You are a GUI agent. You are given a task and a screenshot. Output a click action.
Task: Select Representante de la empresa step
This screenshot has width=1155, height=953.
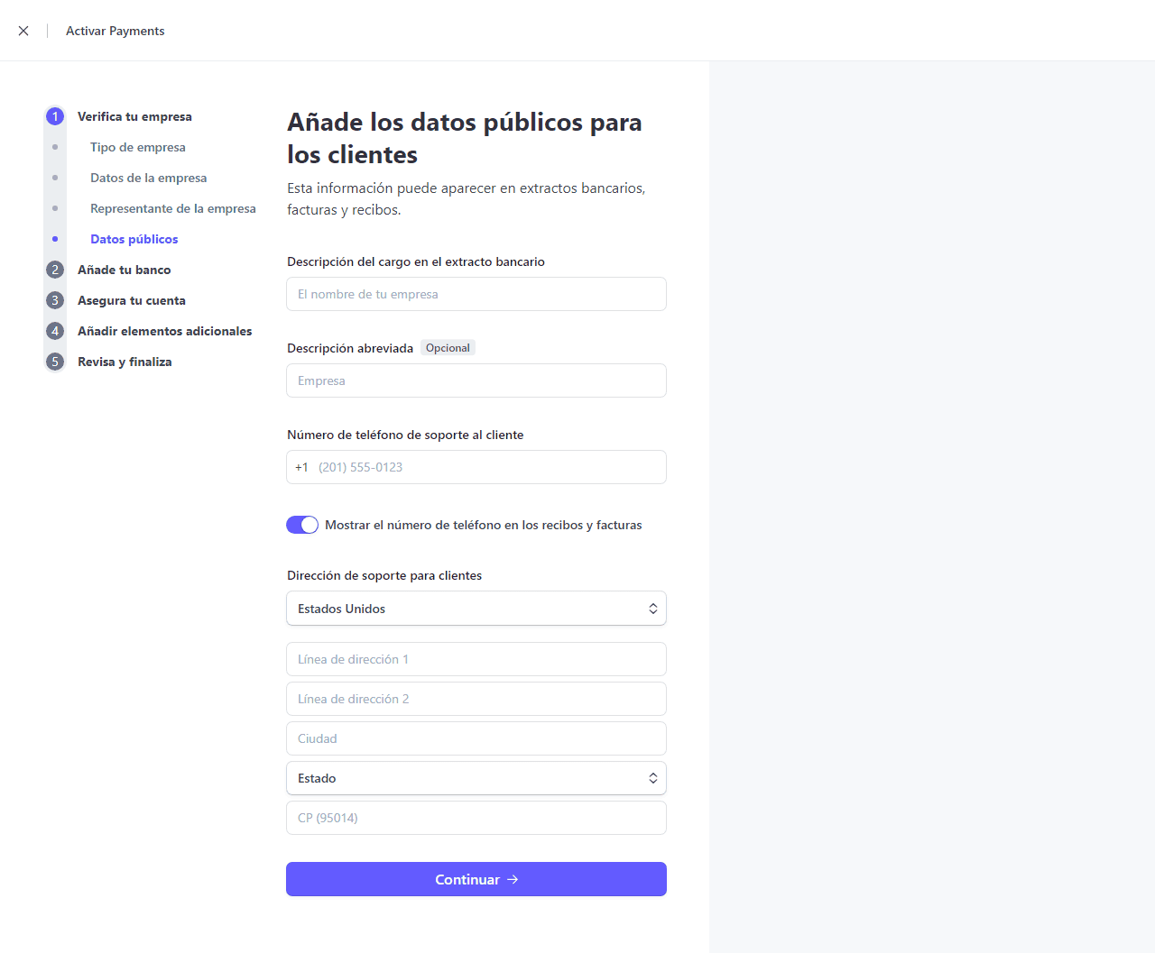pyautogui.click(x=172, y=208)
